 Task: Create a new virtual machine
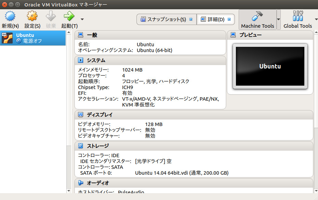[10, 16]
